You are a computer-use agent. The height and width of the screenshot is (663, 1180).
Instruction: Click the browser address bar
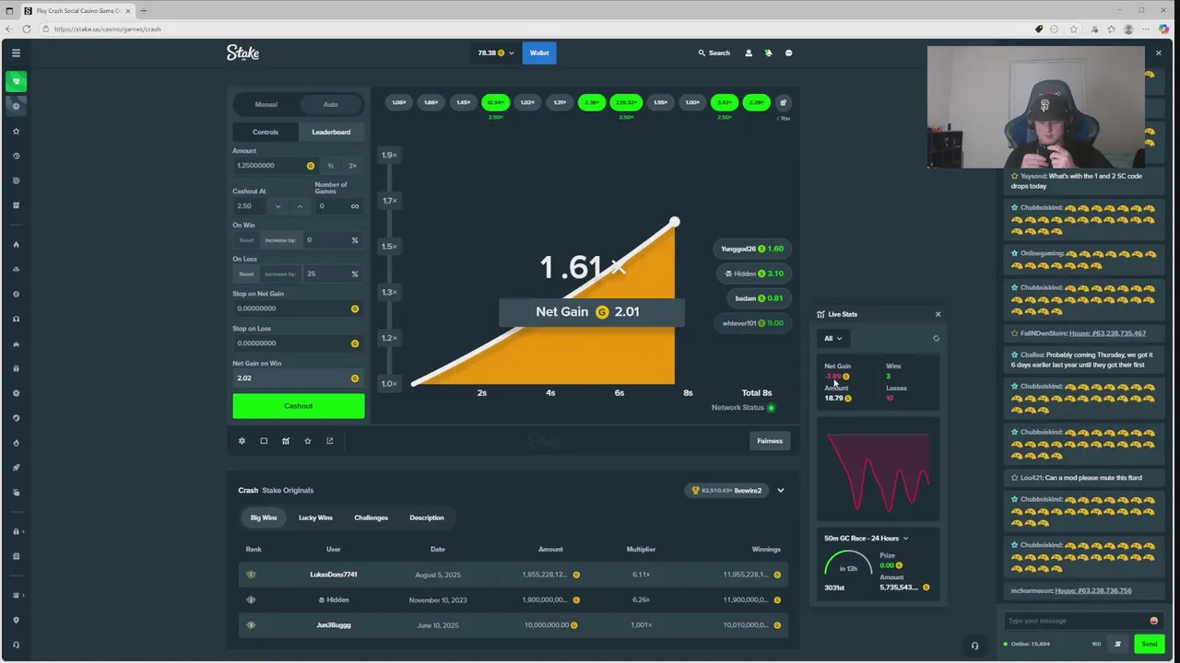click(x=535, y=29)
